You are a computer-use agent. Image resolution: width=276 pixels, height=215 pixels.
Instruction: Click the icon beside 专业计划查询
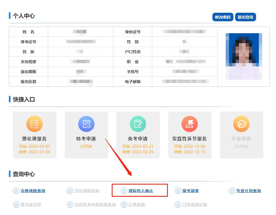click(231, 191)
